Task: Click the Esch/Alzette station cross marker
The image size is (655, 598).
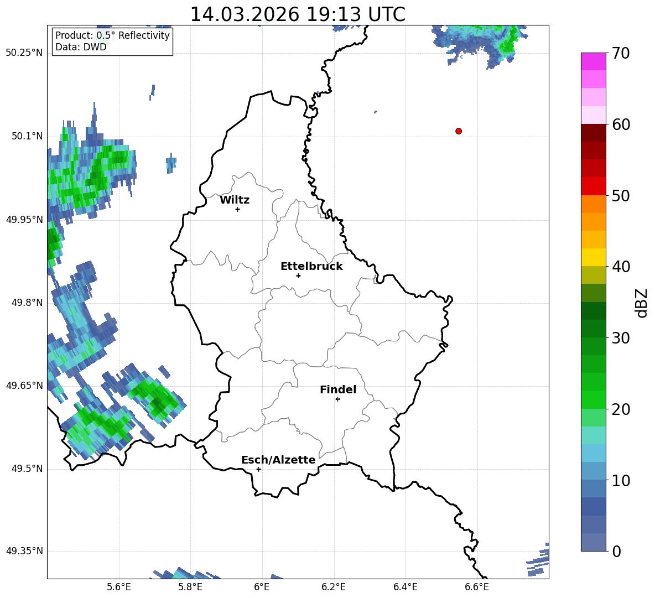Action: click(258, 469)
